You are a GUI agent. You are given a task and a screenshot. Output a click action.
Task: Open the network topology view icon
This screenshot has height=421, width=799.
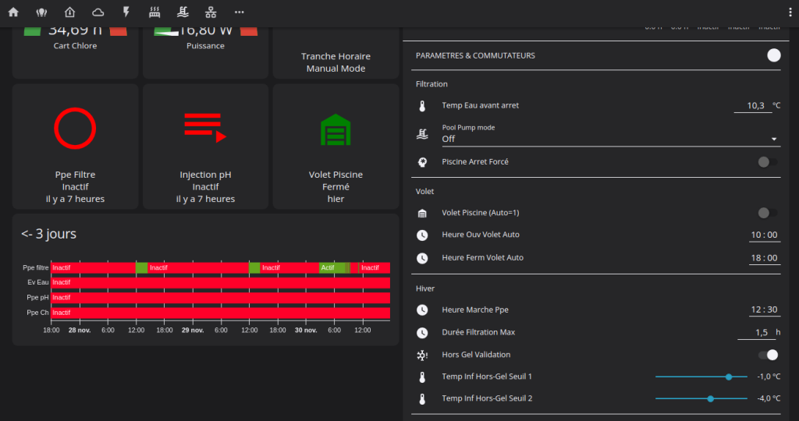211,12
